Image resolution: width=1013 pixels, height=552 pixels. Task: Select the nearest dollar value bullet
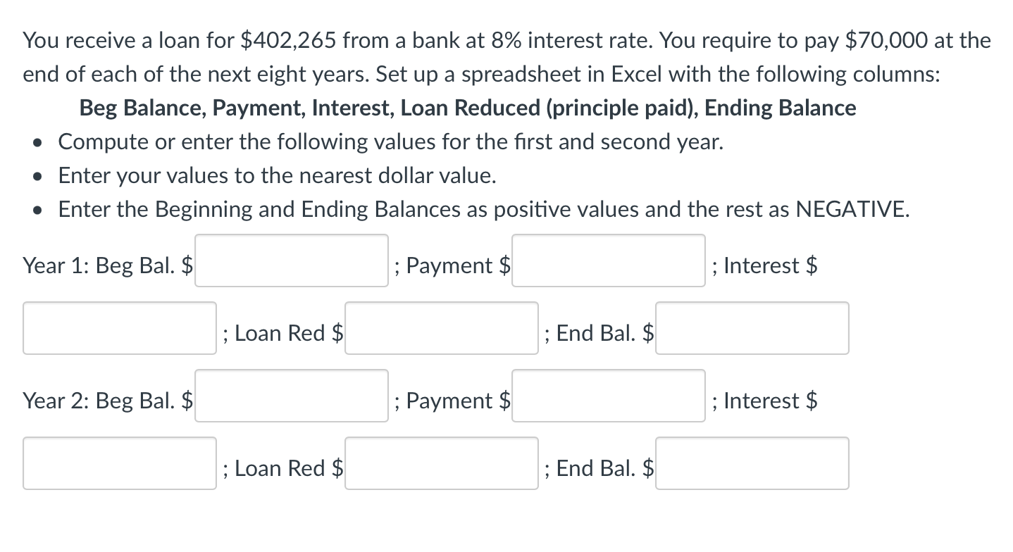(277, 175)
